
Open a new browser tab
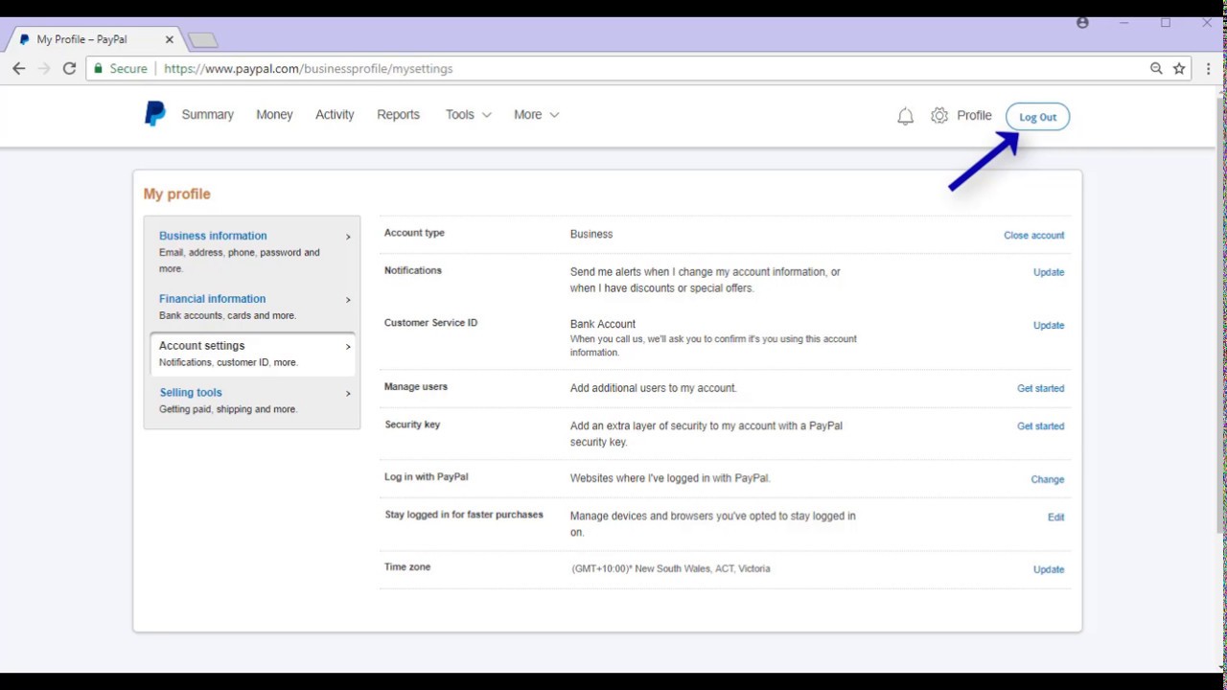coord(202,40)
